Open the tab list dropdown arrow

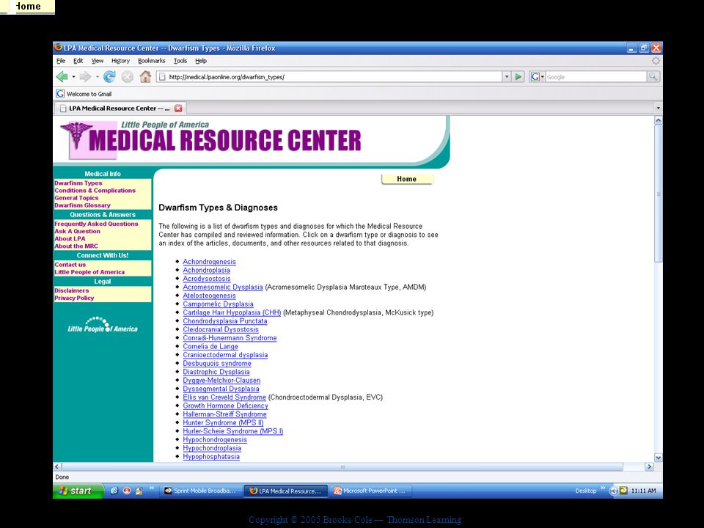click(659, 109)
